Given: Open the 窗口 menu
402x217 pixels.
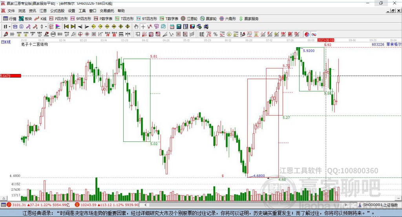Looking at the screenshot, I should point(93,11).
